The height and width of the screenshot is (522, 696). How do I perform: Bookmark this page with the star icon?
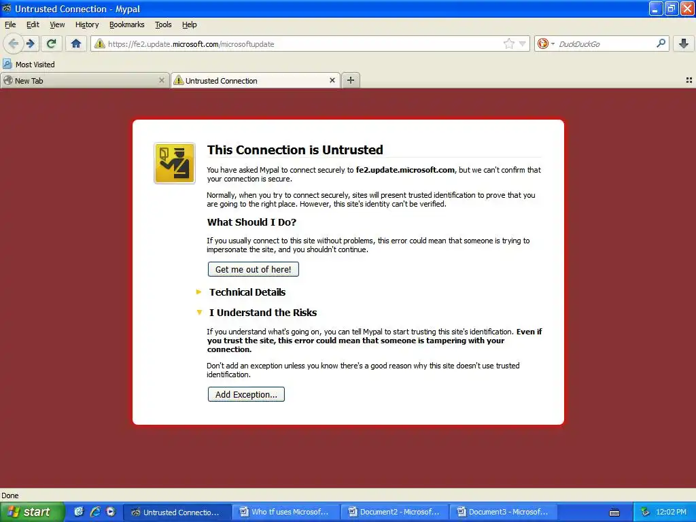[508, 43]
